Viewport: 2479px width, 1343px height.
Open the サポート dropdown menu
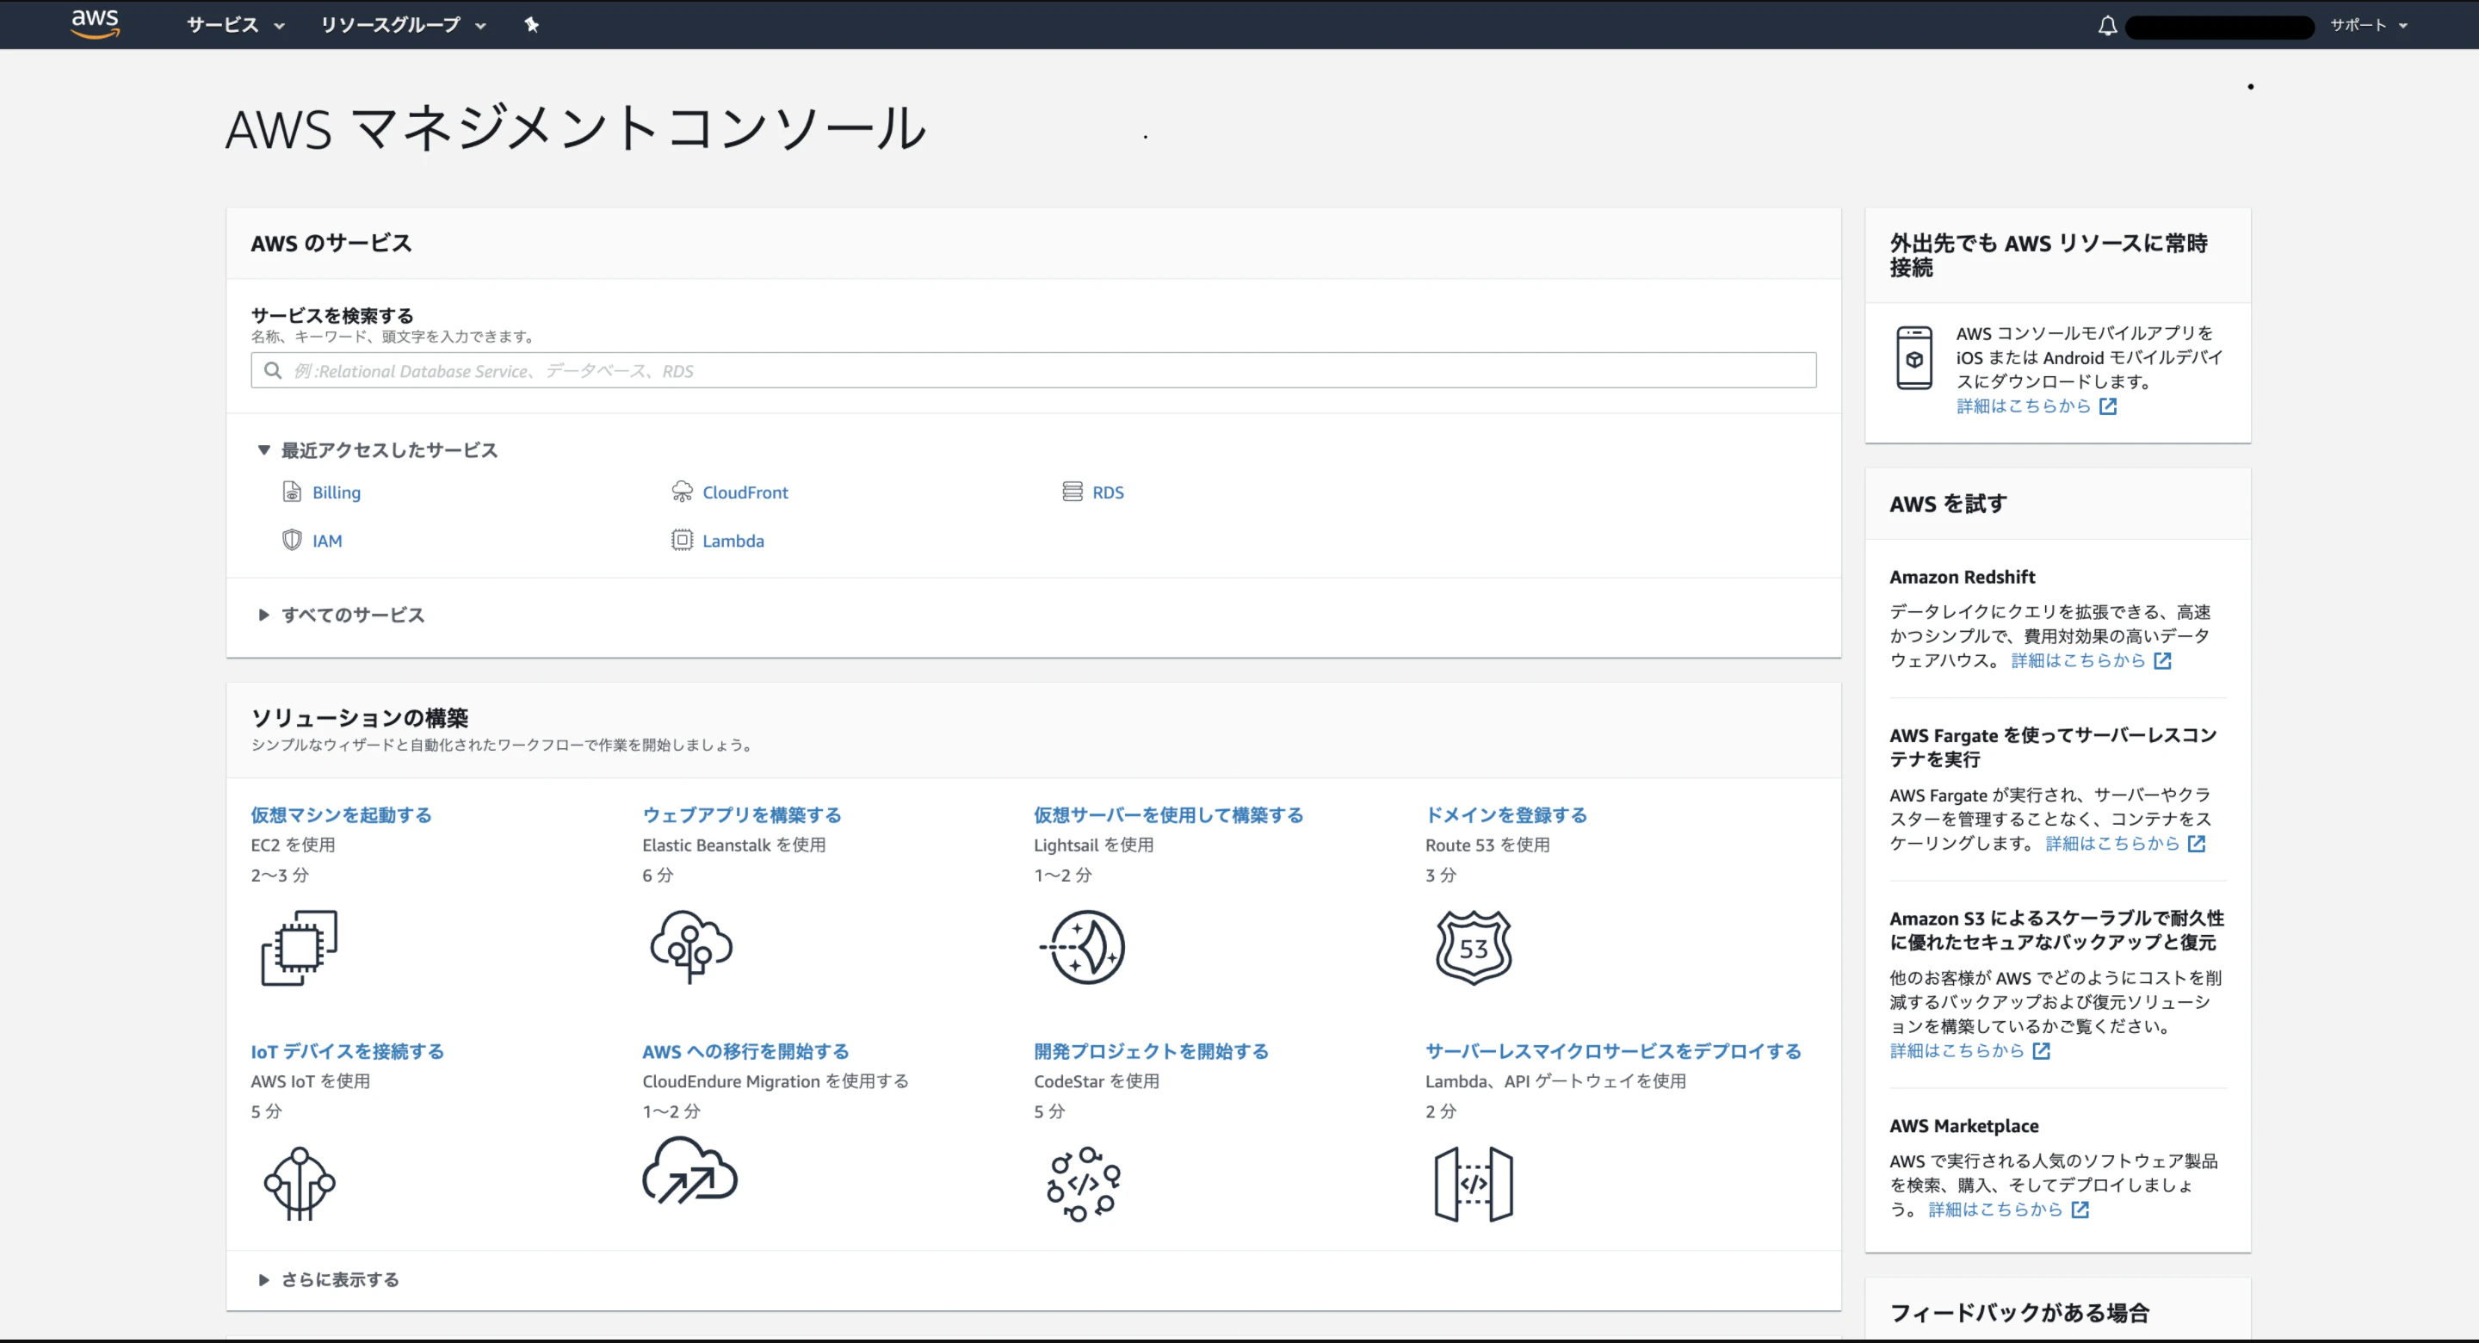click(x=2368, y=25)
